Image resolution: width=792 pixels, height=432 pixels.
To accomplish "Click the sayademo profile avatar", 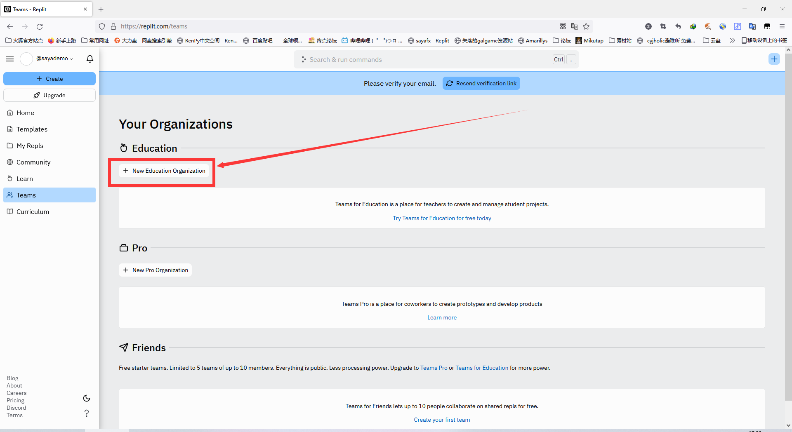I will point(26,59).
